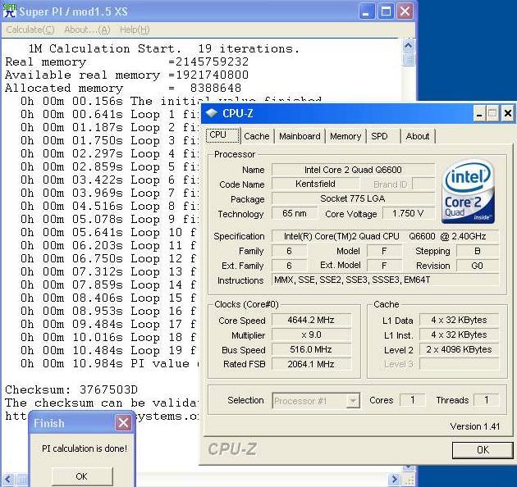517x487 pixels.
Task: Maximize the Super PI window
Action: (x=386, y=11)
